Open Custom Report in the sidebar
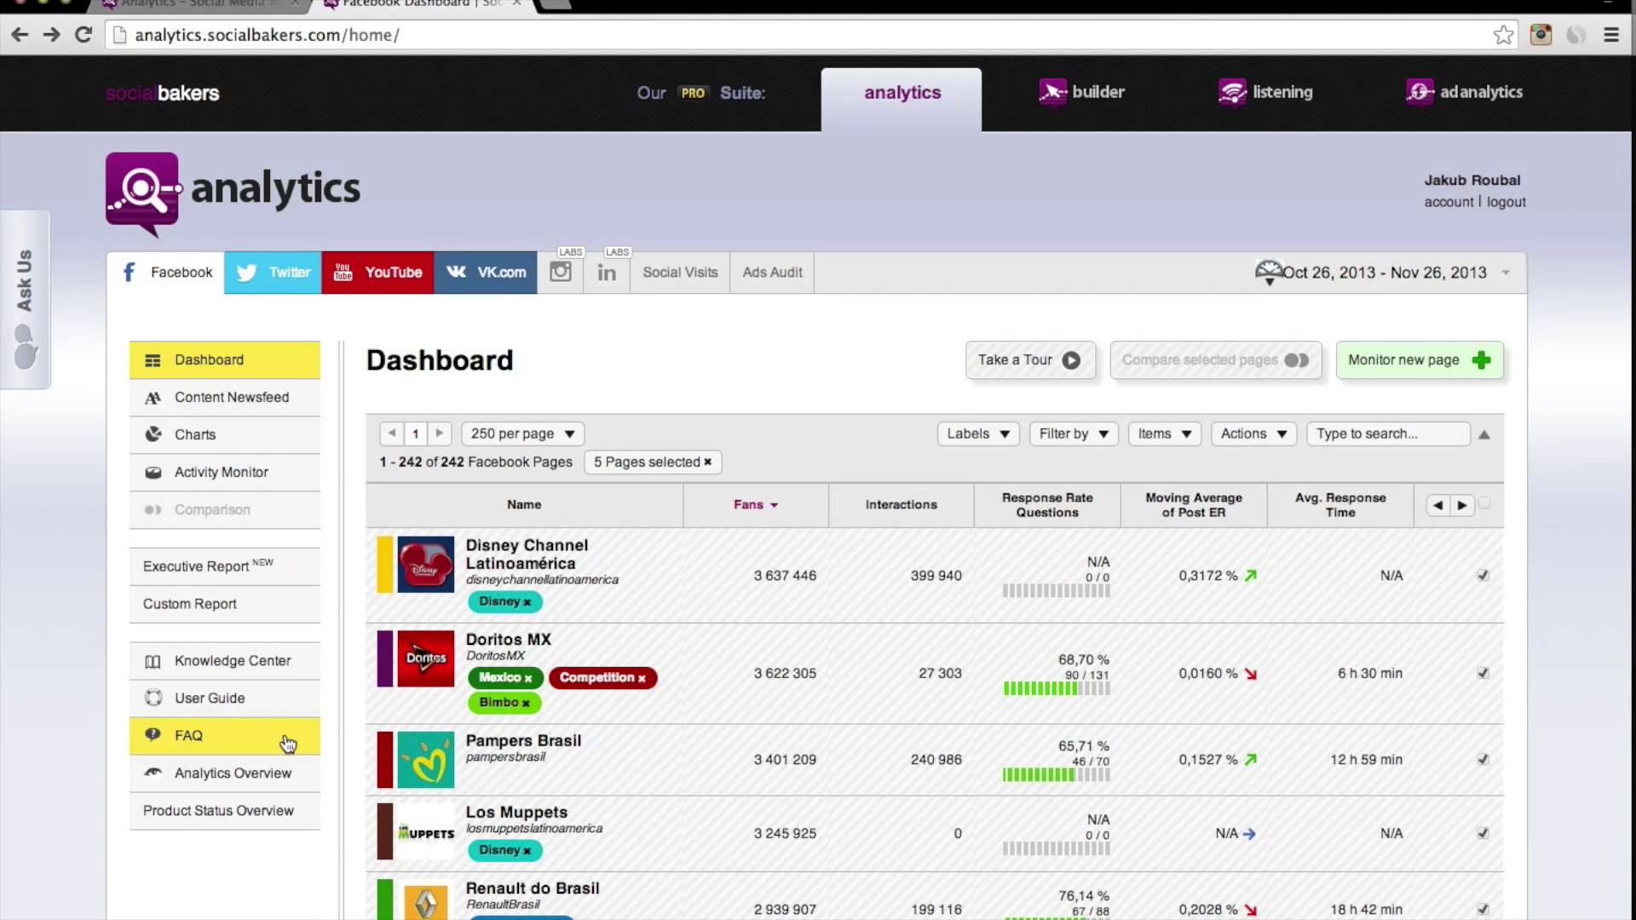 tap(225, 604)
